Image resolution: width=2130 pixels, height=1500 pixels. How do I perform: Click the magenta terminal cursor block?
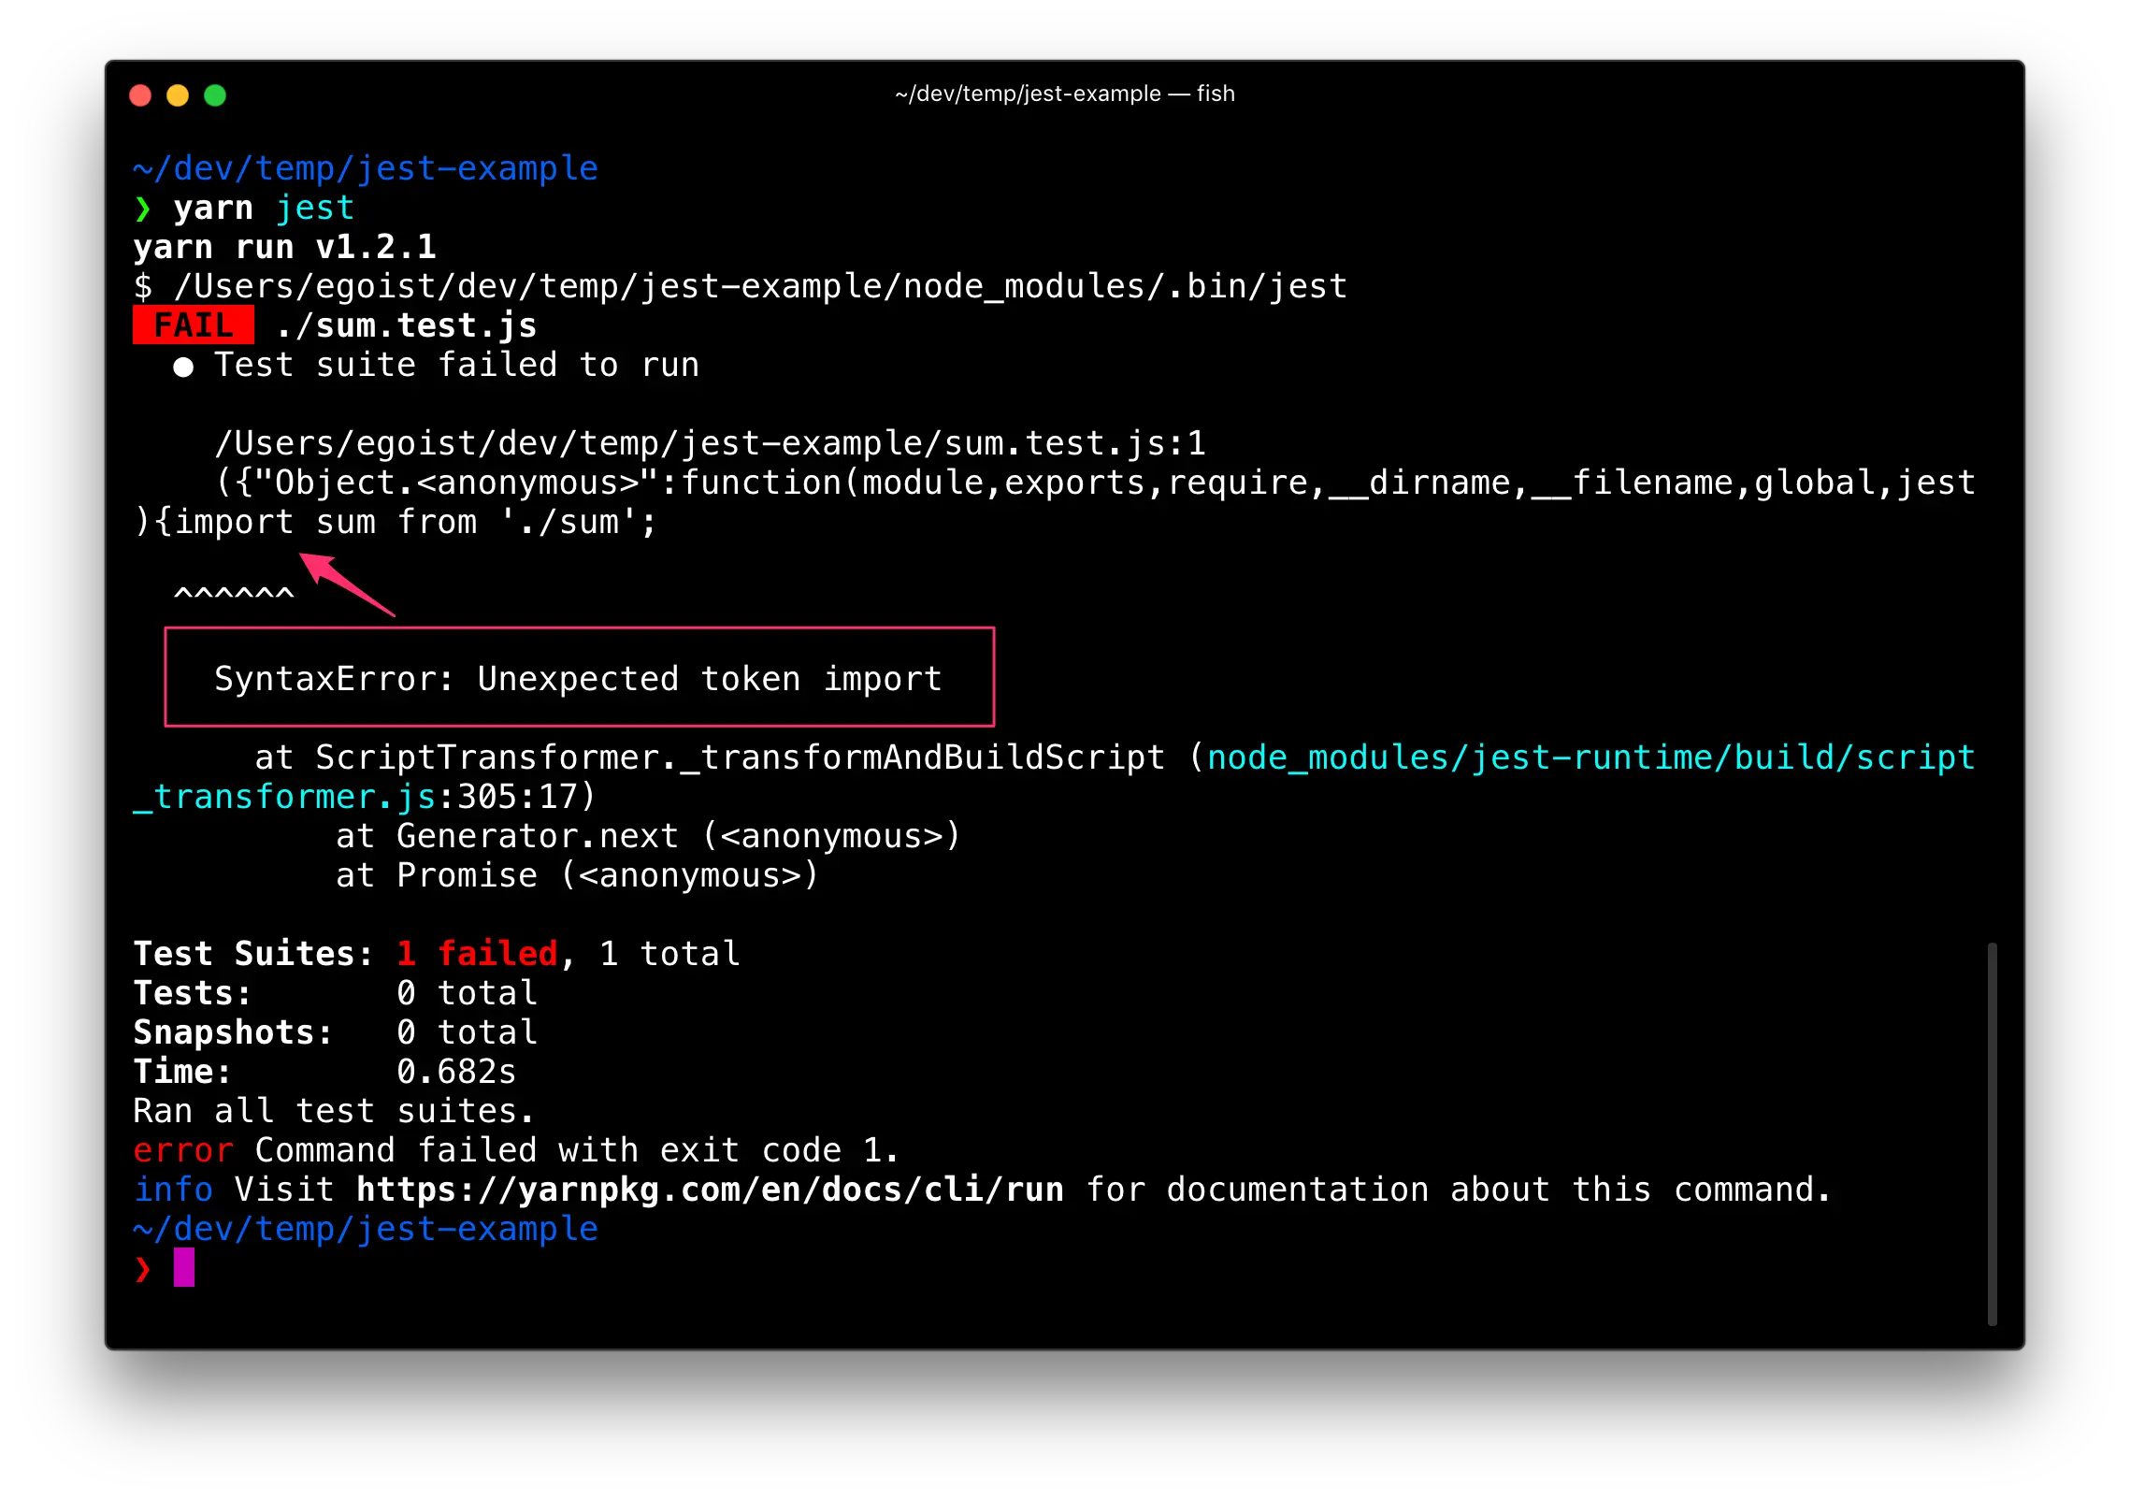184,1267
